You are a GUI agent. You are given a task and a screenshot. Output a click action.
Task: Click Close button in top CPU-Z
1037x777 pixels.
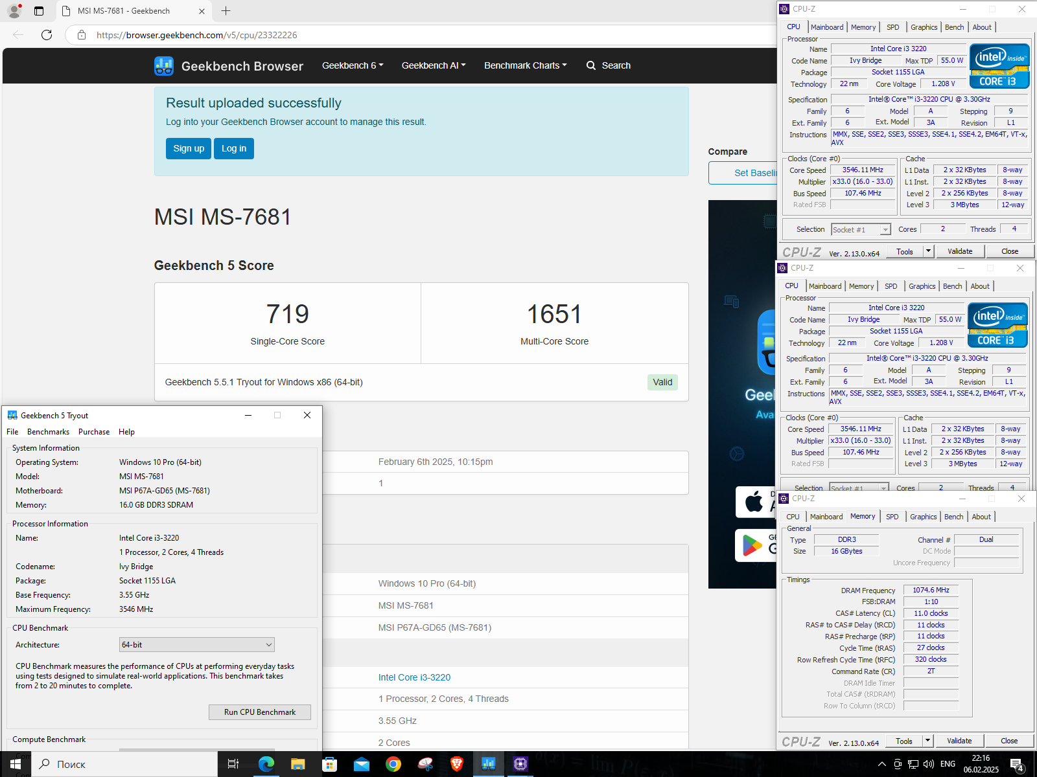click(1010, 251)
